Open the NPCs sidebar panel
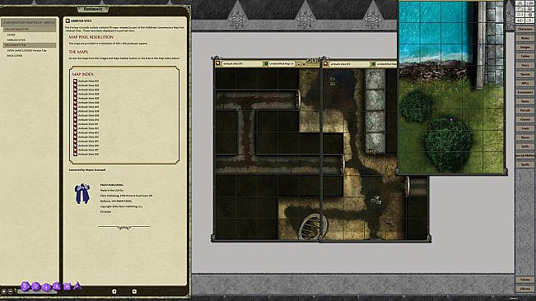Screen dimensions: 536x301 pos(524,83)
